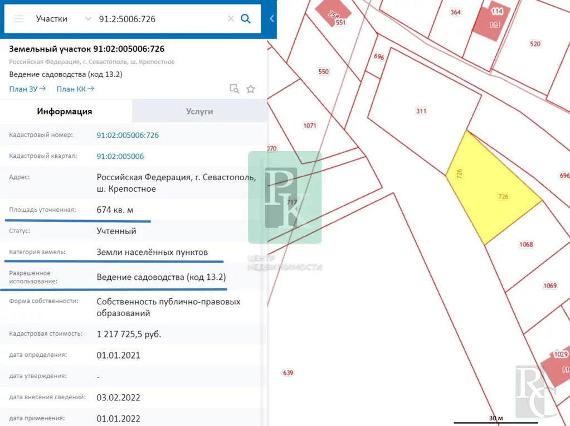The image size is (570, 426).
Task: Select parcel 639 on the map
Action: 288,373
